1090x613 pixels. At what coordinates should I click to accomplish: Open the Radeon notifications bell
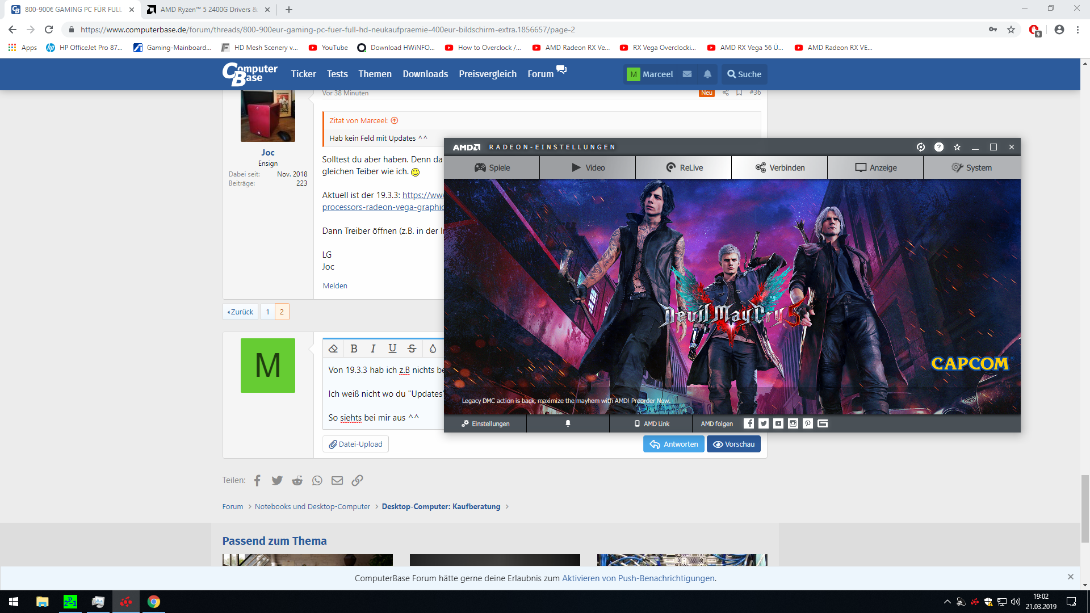tap(568, 423)
